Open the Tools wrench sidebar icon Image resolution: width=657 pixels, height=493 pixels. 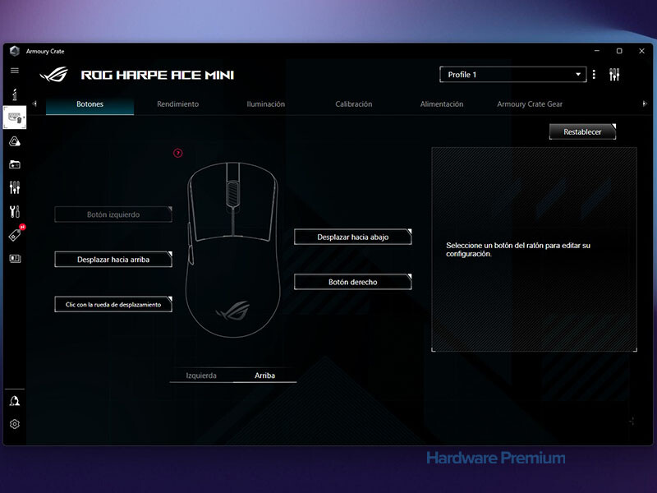click(15, 211)
